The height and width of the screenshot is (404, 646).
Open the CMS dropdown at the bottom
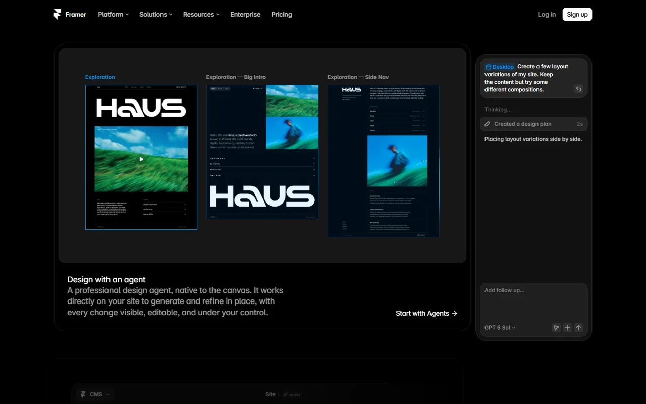[95, 394]
